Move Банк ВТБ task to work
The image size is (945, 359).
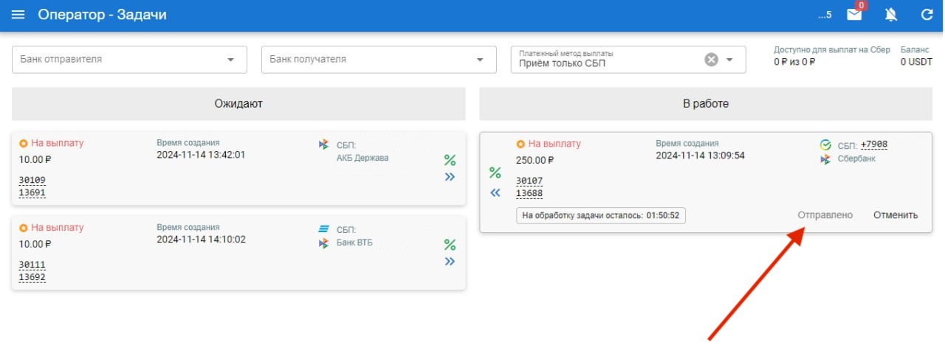click(x=450, y=262)
